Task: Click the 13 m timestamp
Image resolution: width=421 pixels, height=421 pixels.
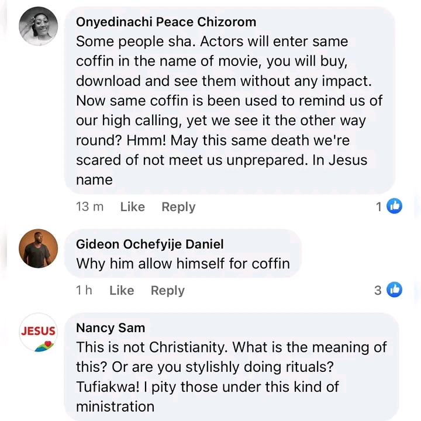Action: [x=89, y=206]
